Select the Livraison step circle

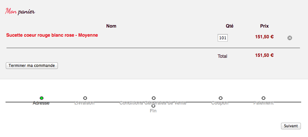[x=85, y=98]
